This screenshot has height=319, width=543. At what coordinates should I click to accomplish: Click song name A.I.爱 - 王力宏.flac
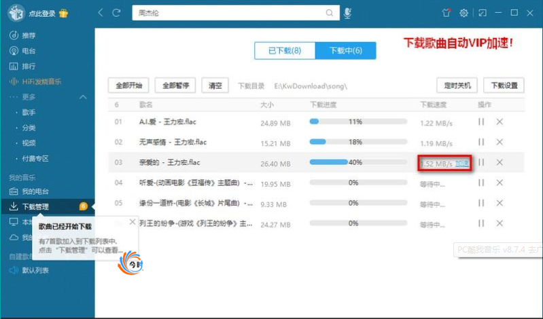coord(168,121)
